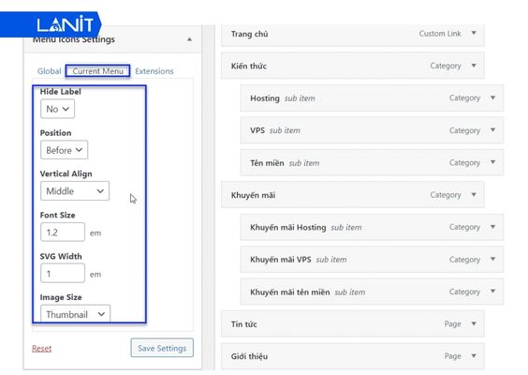Switch to the Global tab
528x375 pixels.
[50, 71]
